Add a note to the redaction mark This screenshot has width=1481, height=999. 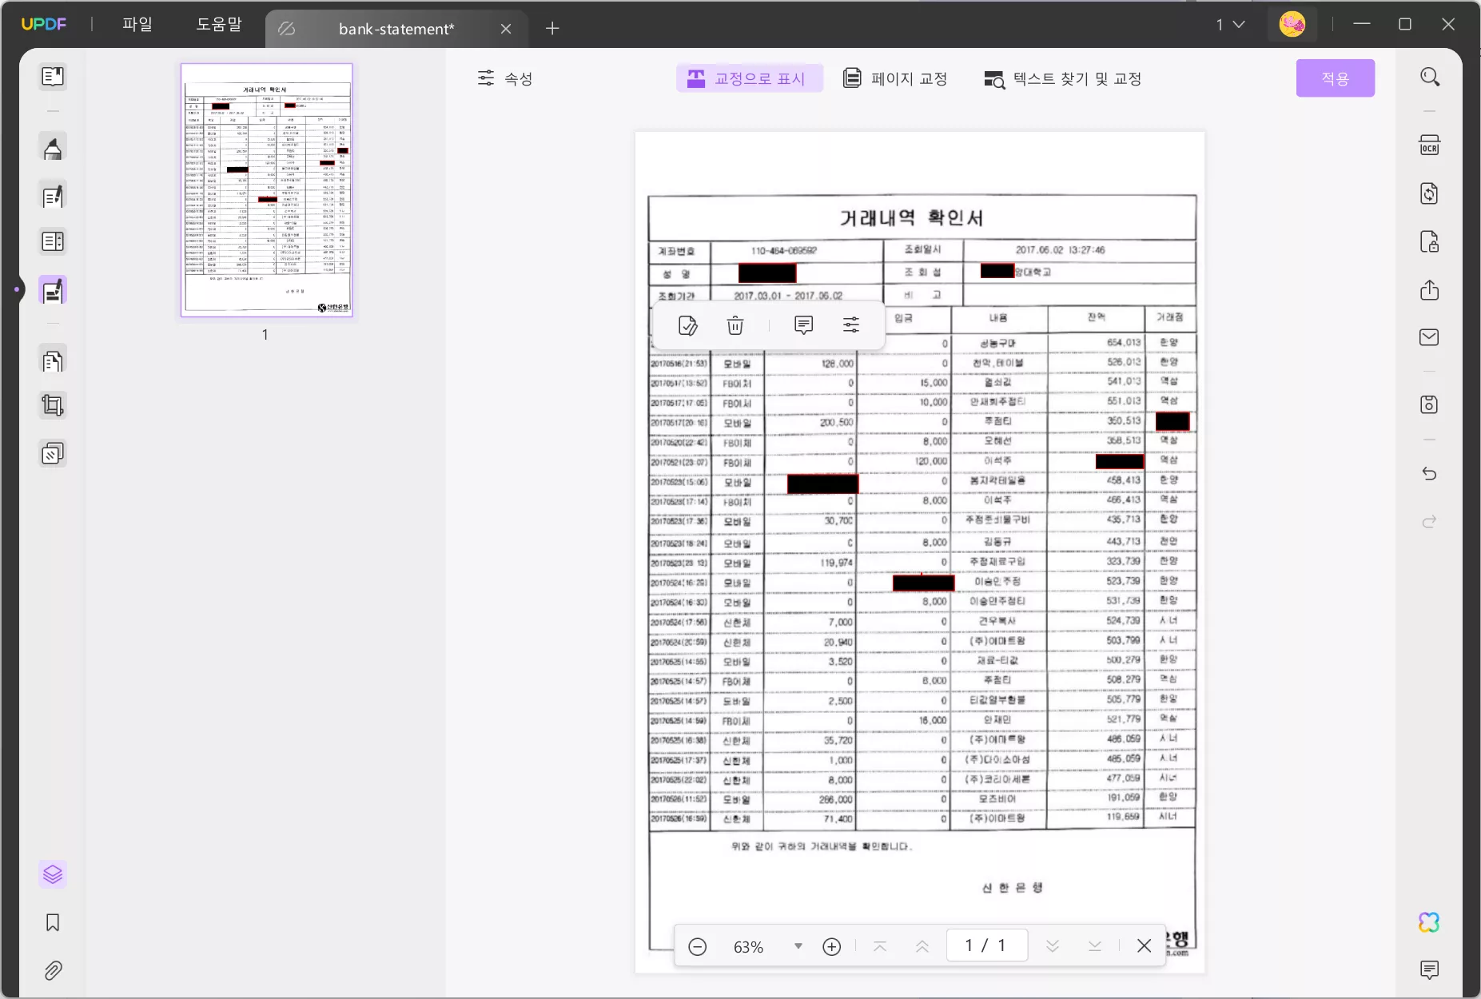point(803,325)
